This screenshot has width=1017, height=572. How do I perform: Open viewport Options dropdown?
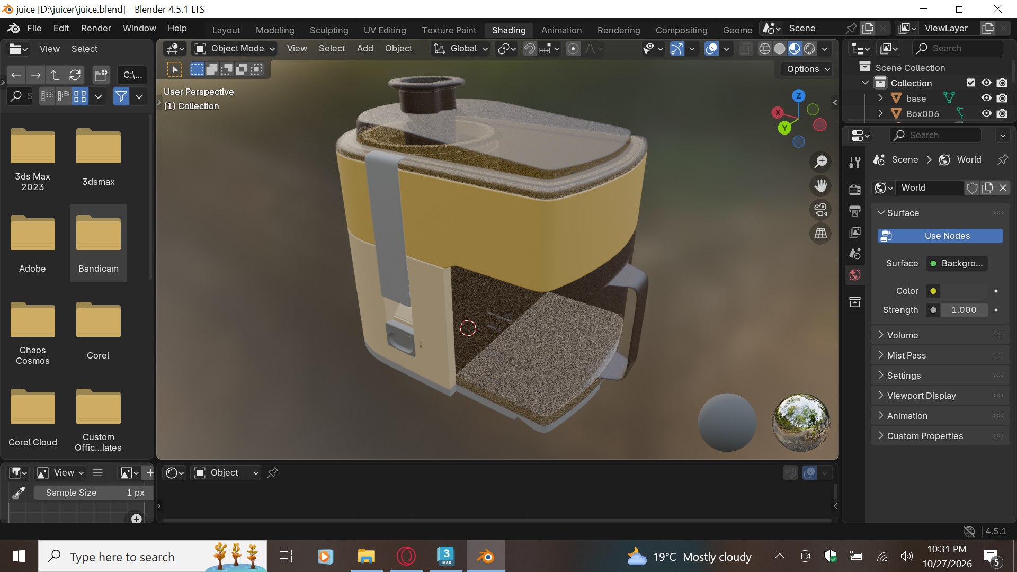(807, 69)
